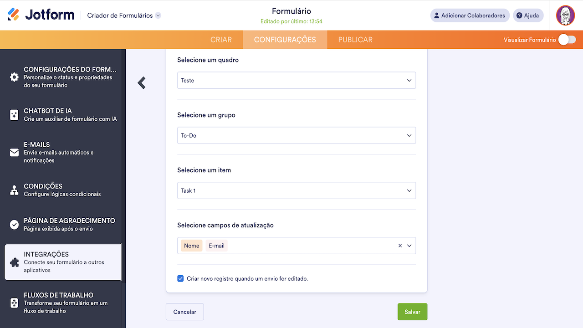
Task: Click the Jotform logo icon
Action: (14, 15)
